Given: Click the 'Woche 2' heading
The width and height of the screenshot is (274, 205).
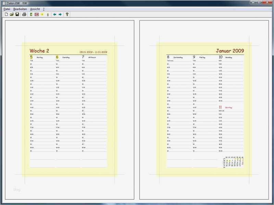Looking at the screenshot, I should (39, 51).
